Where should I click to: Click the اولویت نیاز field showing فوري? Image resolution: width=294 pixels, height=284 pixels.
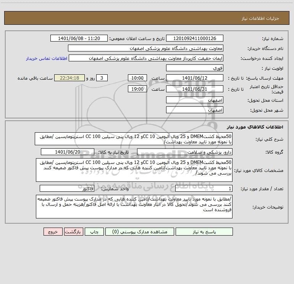(195, 68)
